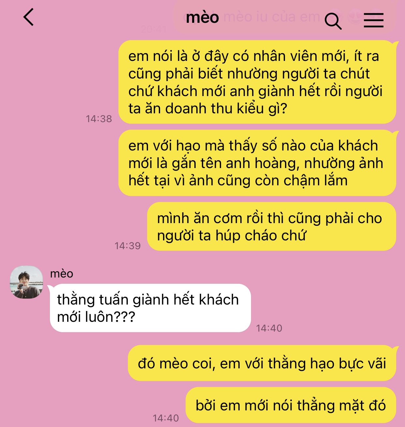Open the search magnifier icon
The height and width of the screenshot is (427, 405).
tap(333, 21)
